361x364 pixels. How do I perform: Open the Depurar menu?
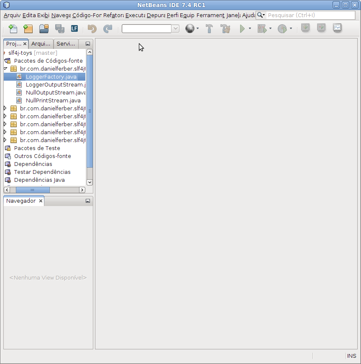pos(156,15)
